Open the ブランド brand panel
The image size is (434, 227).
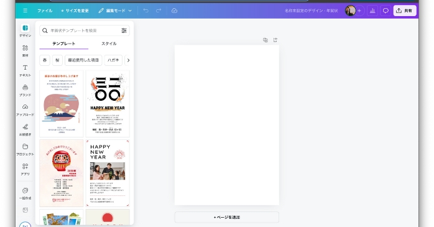pyautogui.click(x=25, y=90)
